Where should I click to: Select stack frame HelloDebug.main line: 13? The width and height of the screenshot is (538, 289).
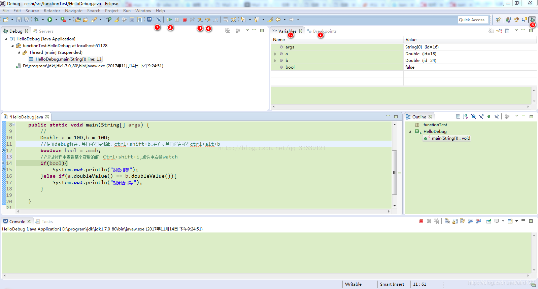[65, 59]
